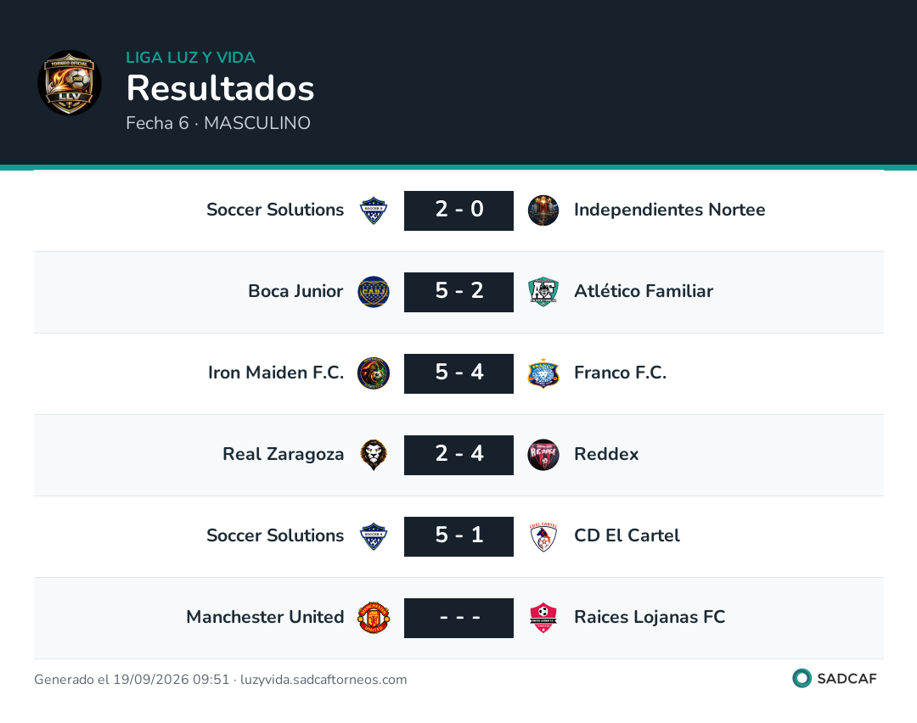Select the LIGA LUZ Y VIDA heading
Screen dimensions: 917x723
(191, 57)
